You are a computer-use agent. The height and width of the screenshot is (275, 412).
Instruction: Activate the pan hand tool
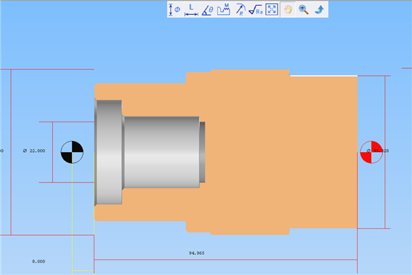(x=288, y=10)
